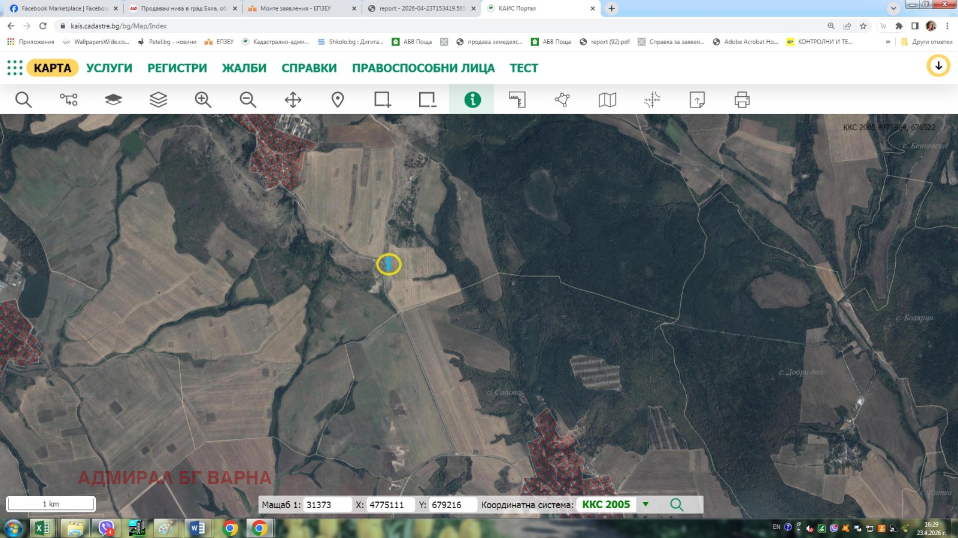Screen dimensions: 958x538
Task: Open the map layers stack icon
Action: pyautogui.click(x=158, y=99)
